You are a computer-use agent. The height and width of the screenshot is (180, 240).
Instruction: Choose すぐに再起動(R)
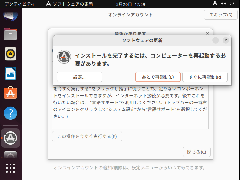[205, 77]
